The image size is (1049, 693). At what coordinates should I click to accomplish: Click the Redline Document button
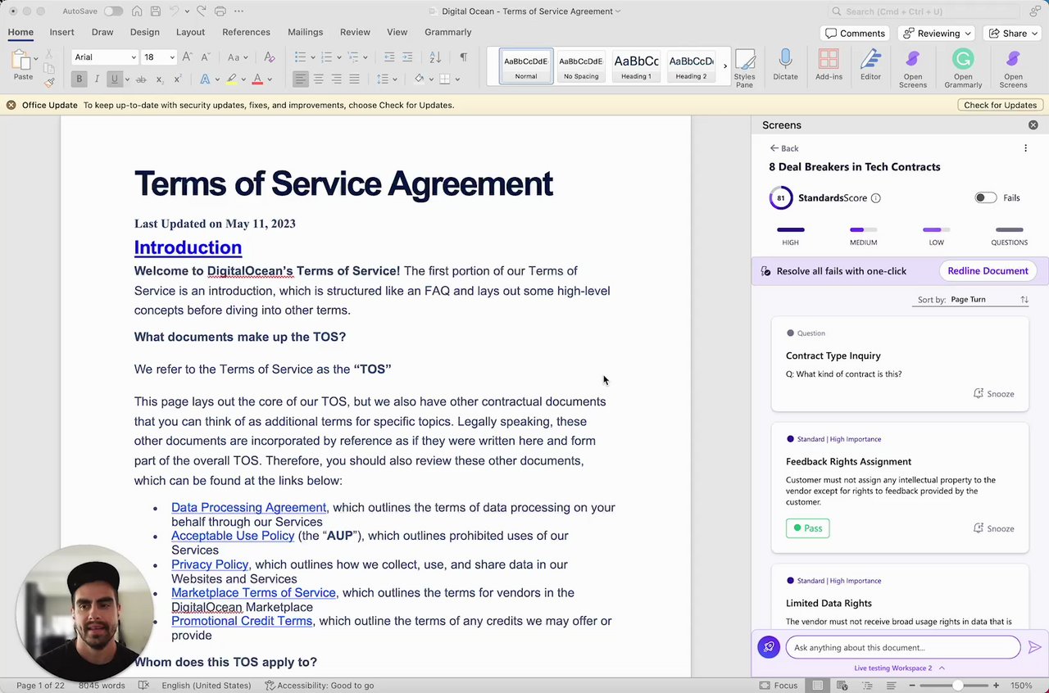988,271
